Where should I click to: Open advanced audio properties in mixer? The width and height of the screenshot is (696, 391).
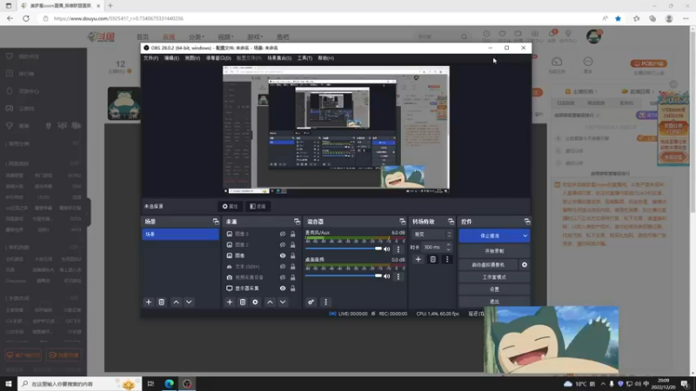pos(311,302)
